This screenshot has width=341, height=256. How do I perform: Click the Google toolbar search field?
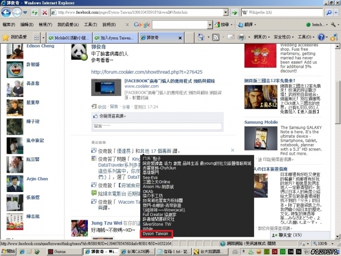click(x=180, y=25)
